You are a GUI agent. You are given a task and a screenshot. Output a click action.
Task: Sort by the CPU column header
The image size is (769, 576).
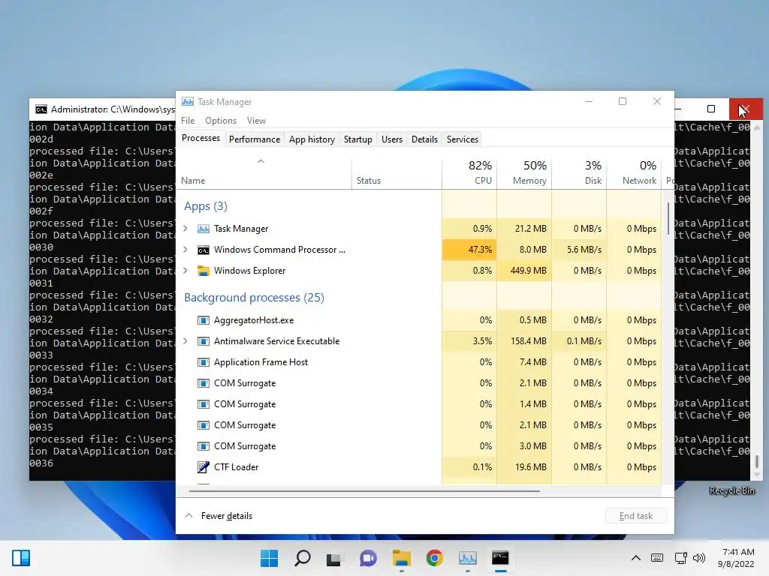click(469, 172)
